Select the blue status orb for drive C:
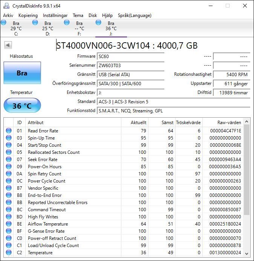254x261 pixels. 3,22
